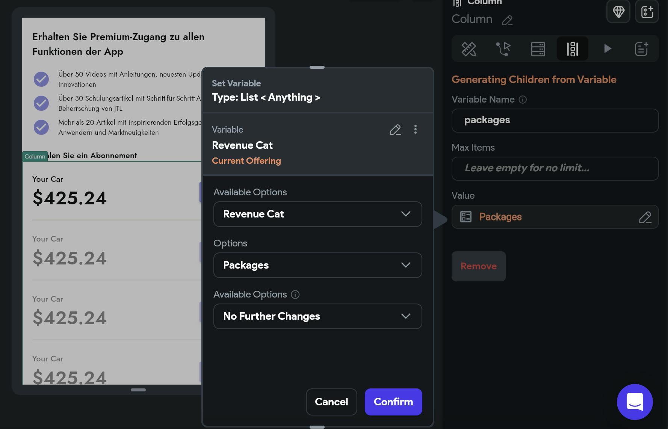Cancel the Set Variable dialog

(331, 402)
